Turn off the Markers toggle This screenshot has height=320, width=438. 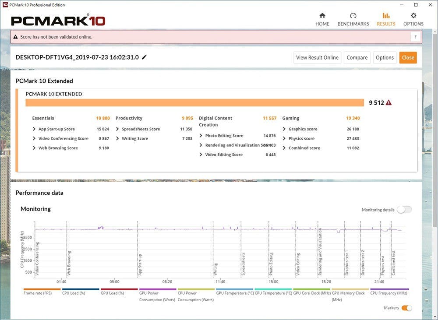click(406, 308)
